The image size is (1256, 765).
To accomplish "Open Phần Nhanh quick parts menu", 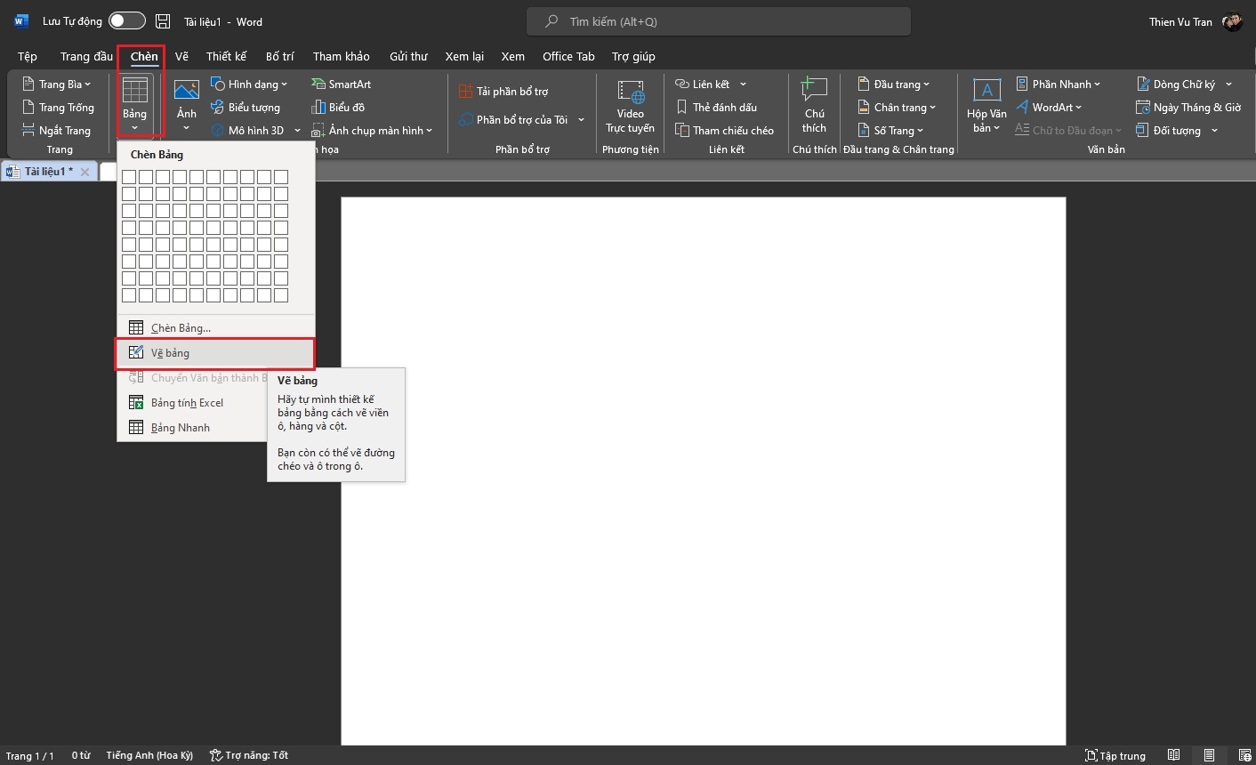I will (x=1059, y=85).
